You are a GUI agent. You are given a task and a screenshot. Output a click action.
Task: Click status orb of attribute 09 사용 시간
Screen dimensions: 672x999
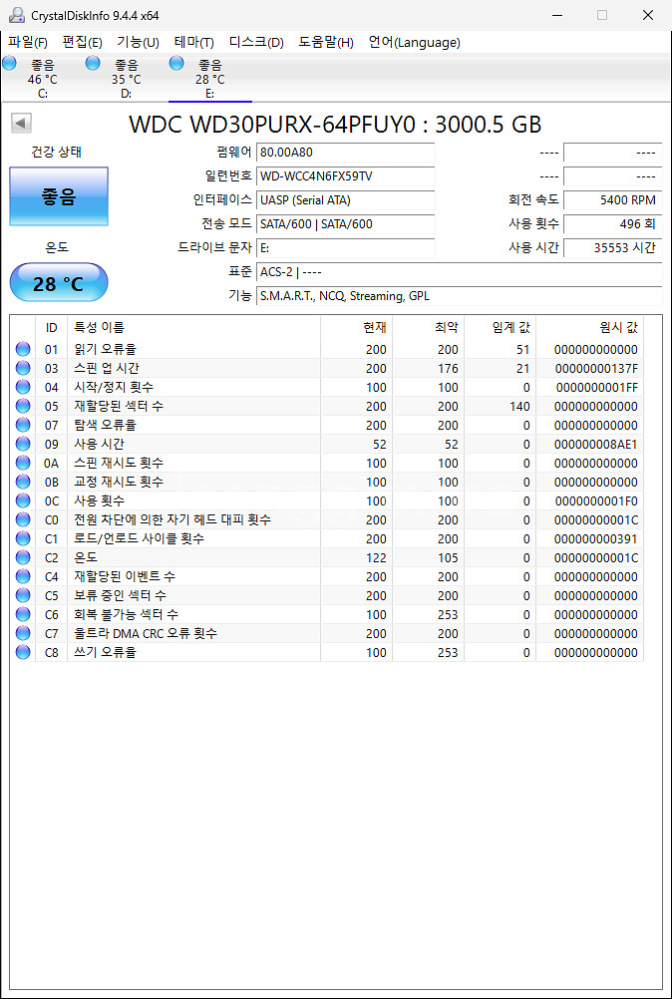(23, 444)
